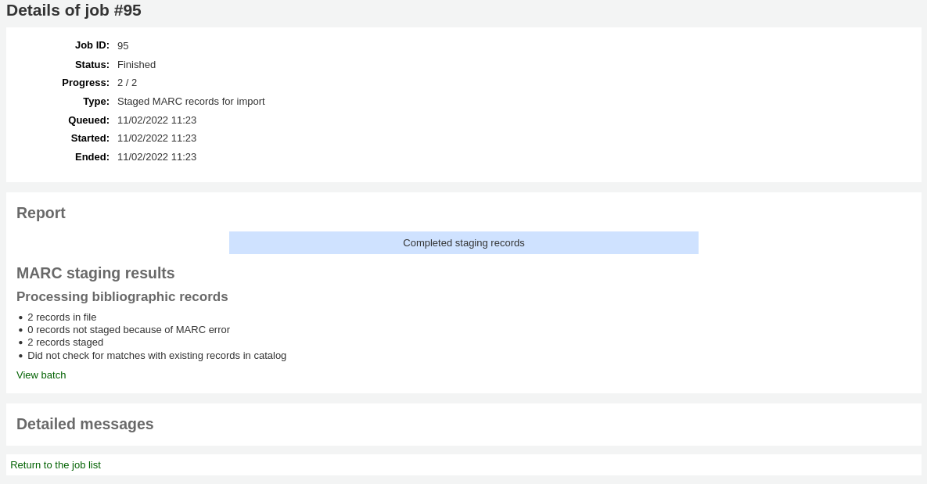Click the Ended timestamp entry
Image resolution: width=927 pixels, height=484 pixels.
pos(156,156)
